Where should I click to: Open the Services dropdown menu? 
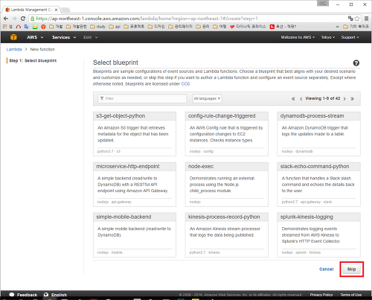click(x=64, y=37)
